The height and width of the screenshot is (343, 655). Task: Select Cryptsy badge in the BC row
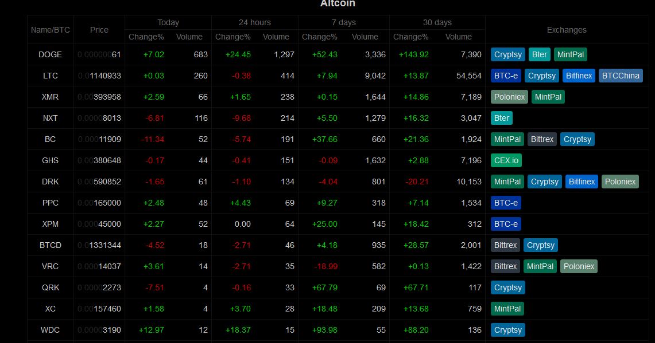pos(578,140)
